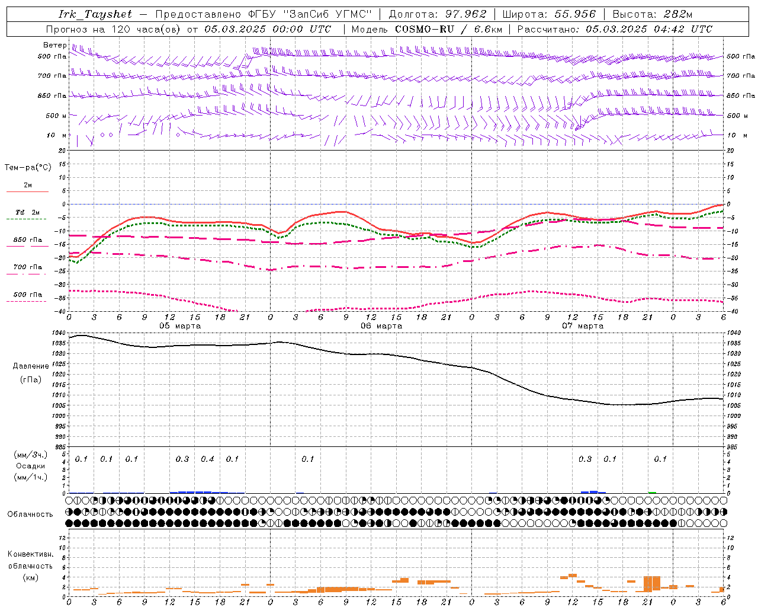
Task: Click the Рассчитано: 05.03.2025 04:42 UTC timestamp
Action: [x=615, y=29]
